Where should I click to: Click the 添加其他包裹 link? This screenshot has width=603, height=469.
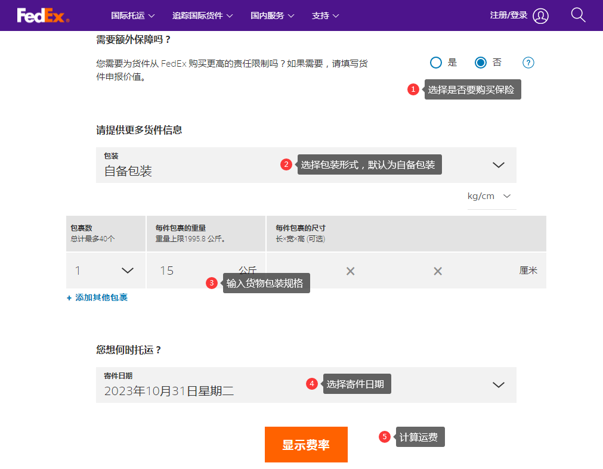click(x=97, y=297)
